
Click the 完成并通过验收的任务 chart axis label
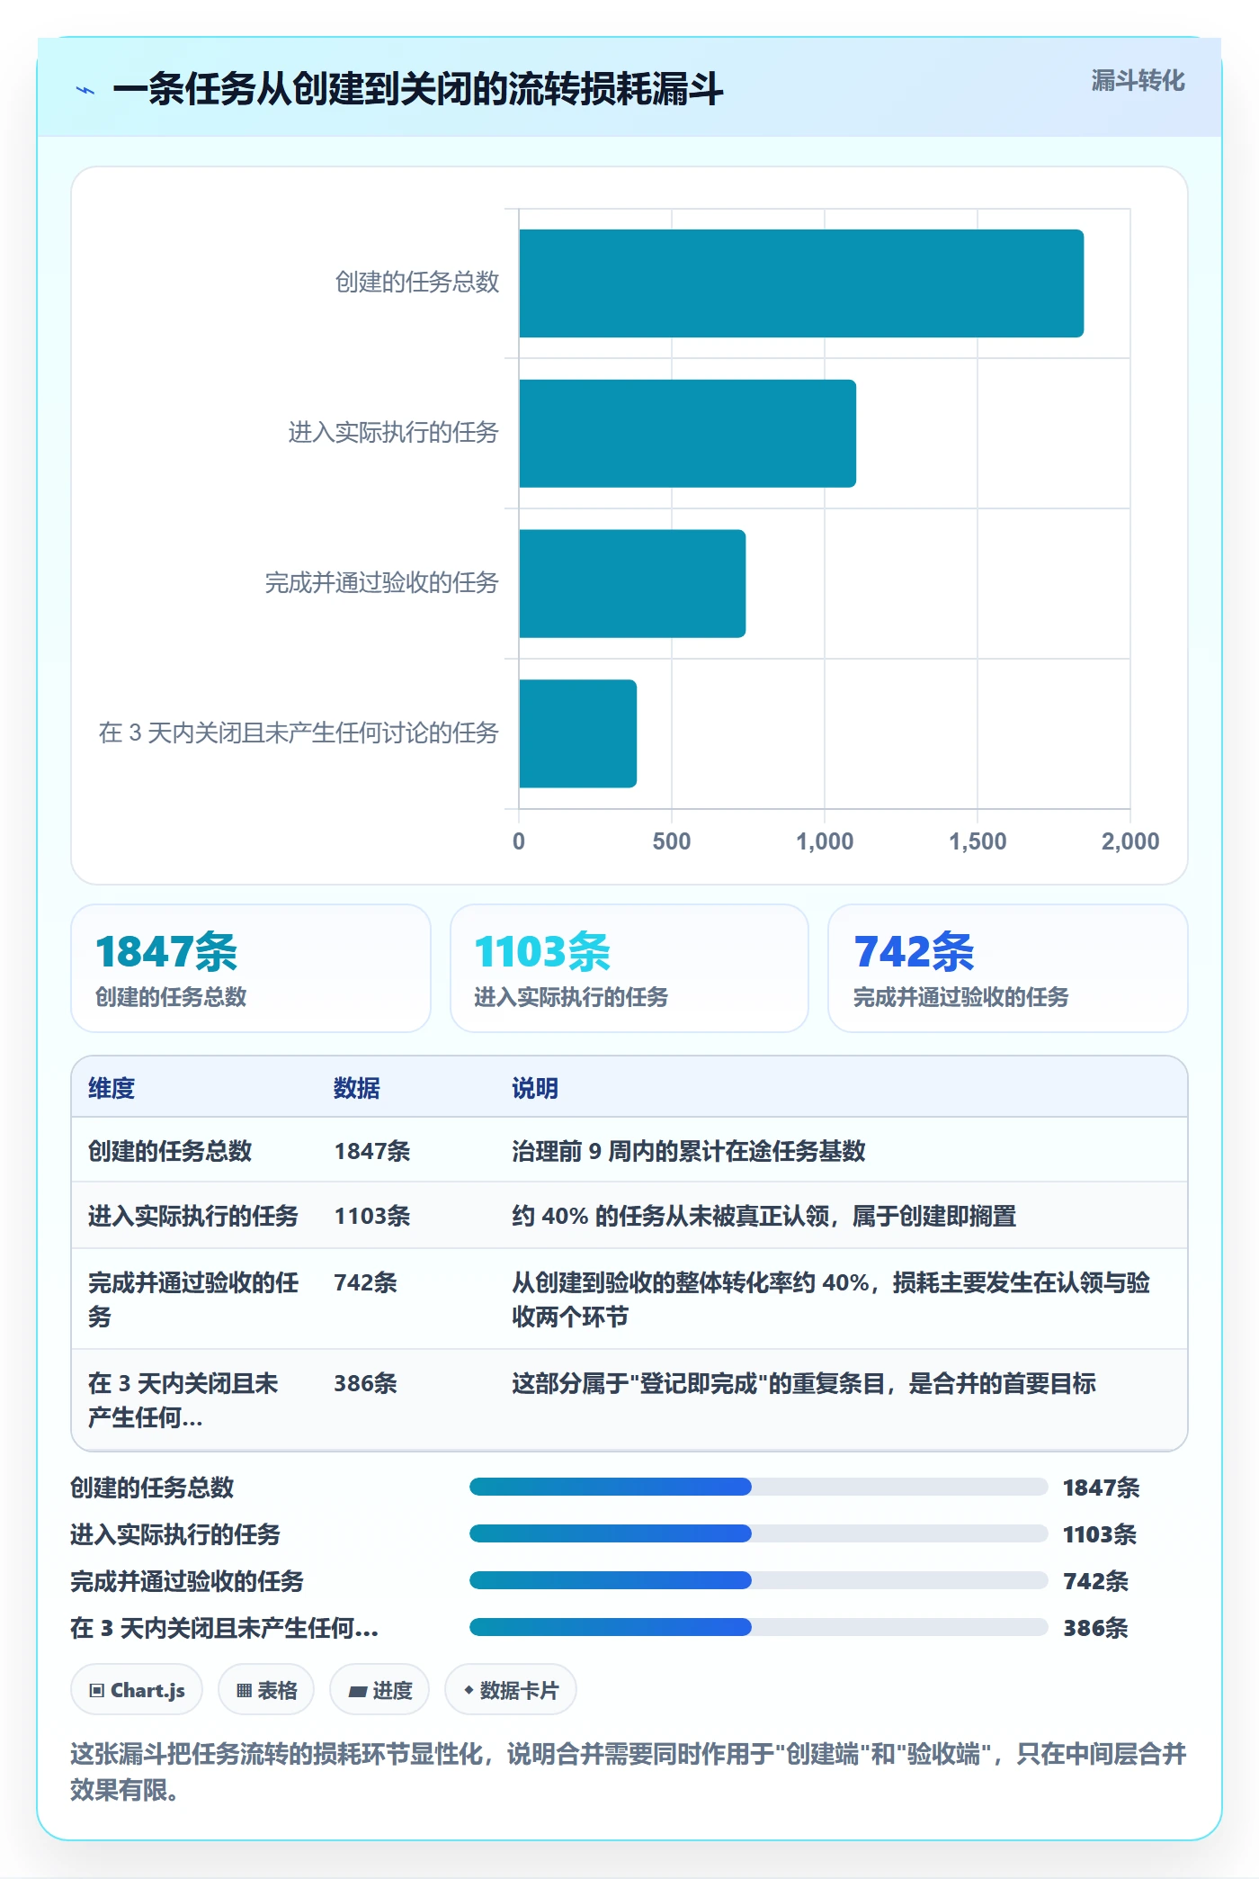[x=382, y=583]
